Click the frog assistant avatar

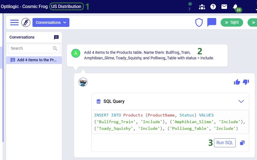[x=83, y=82]
